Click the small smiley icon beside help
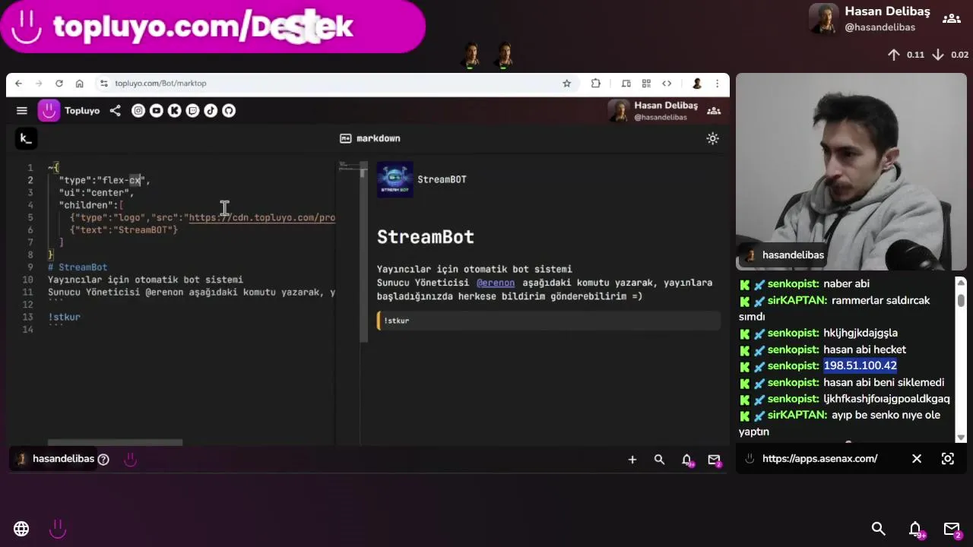Viewport: 973px width, 547px height. pyautogui.click(x=130, y=459)
